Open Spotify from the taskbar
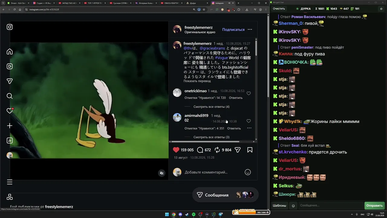The height and width of the screenshot is (218, 387). click(x=193, y=214)
